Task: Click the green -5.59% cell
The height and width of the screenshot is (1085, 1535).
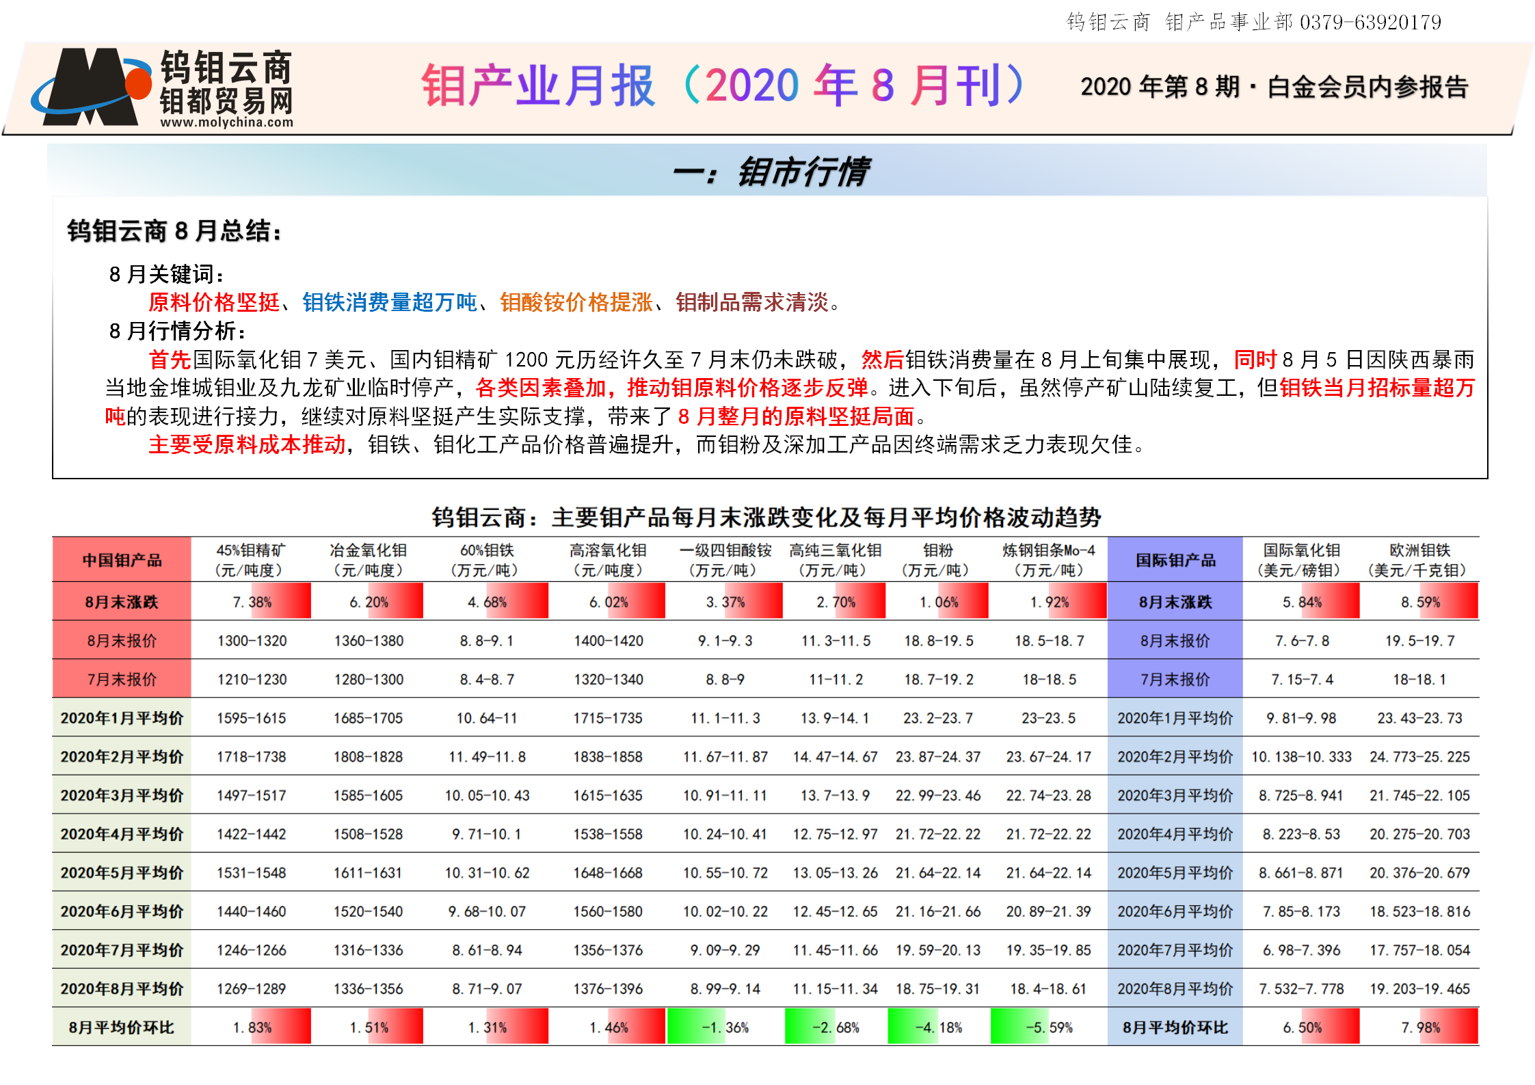Action: pos(1049,1028)
